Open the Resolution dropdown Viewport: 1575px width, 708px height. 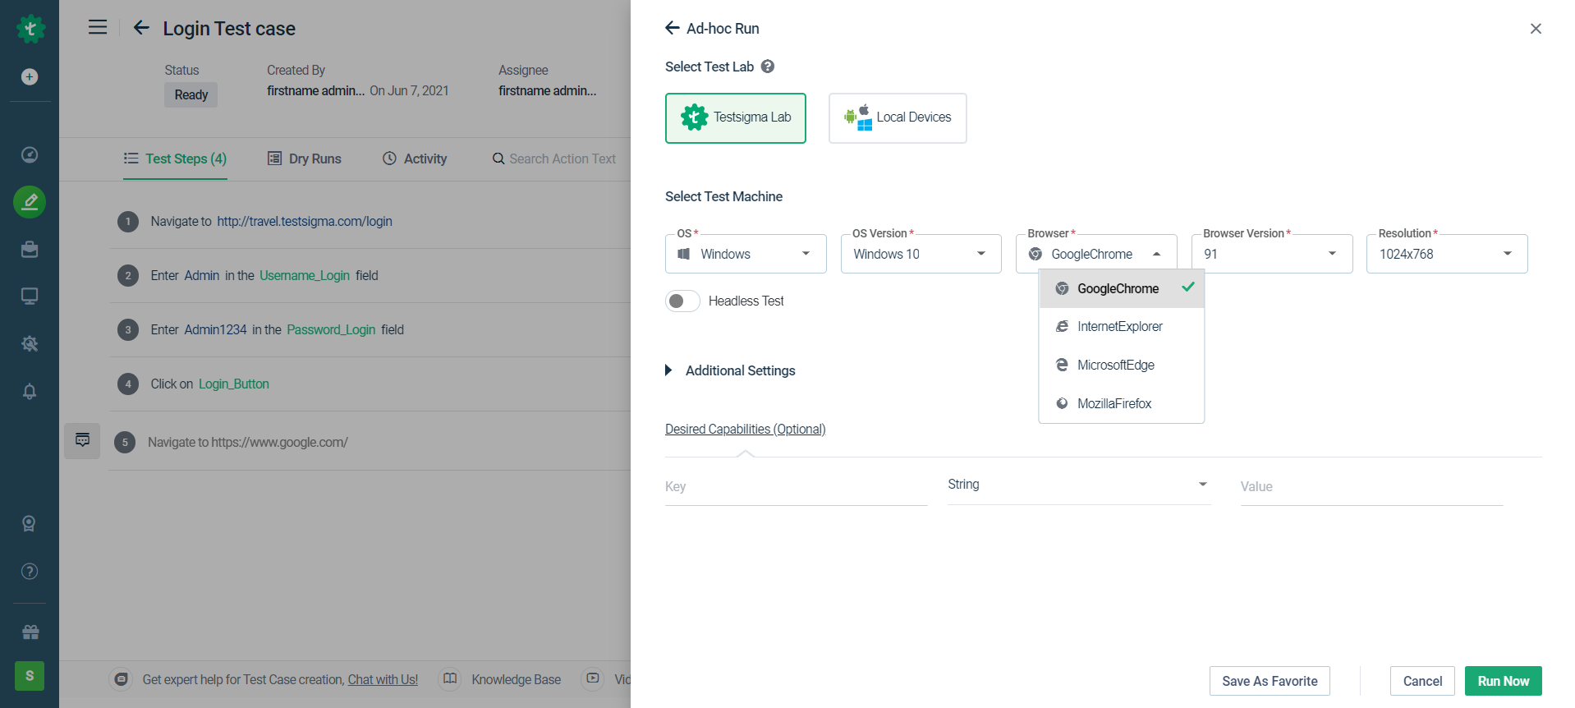point(1446,254)
